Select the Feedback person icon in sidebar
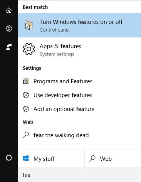 9,47
